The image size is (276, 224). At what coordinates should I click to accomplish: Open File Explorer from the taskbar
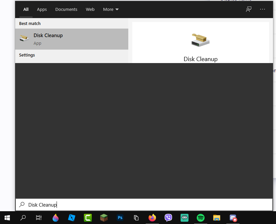[216, 218]
